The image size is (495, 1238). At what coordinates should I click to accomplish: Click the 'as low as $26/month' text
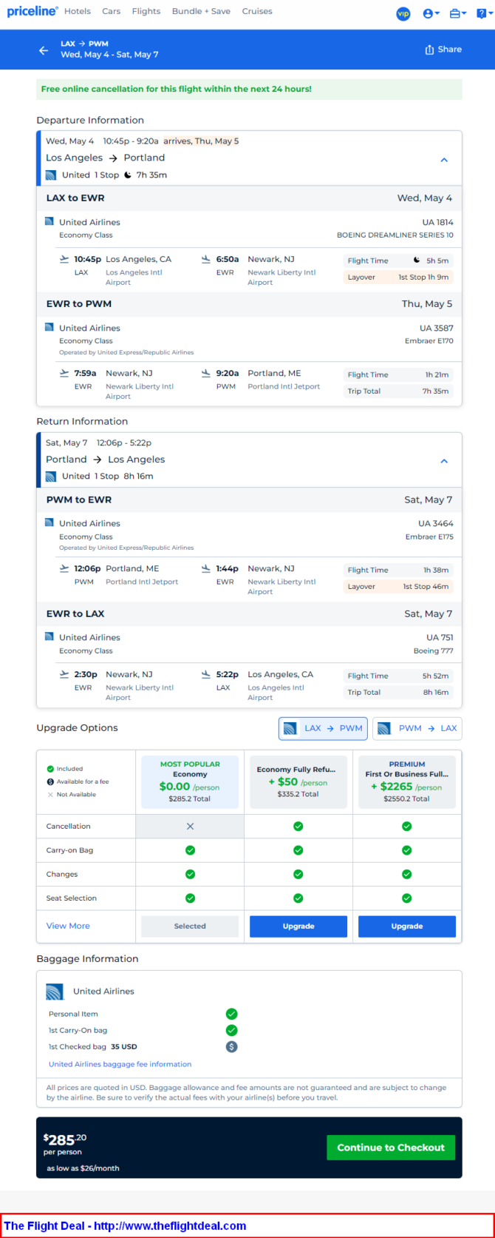(x=83, y=1168)
